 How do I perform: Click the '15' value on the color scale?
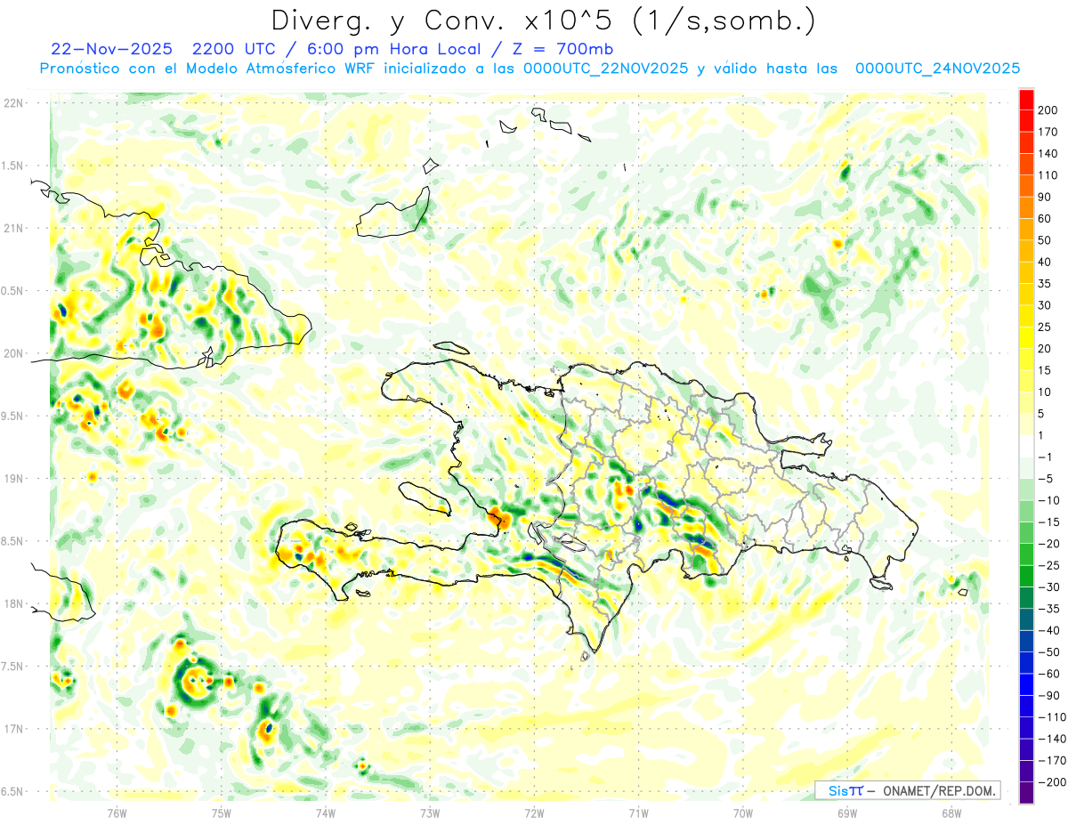pyautogui.click(x=1045, y=370)
